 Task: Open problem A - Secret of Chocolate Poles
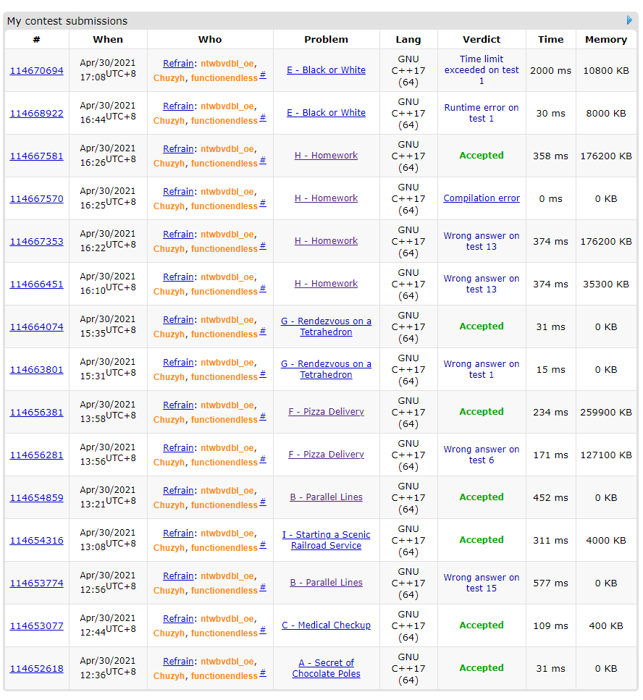pyautogui.click(x=326, y=668)
